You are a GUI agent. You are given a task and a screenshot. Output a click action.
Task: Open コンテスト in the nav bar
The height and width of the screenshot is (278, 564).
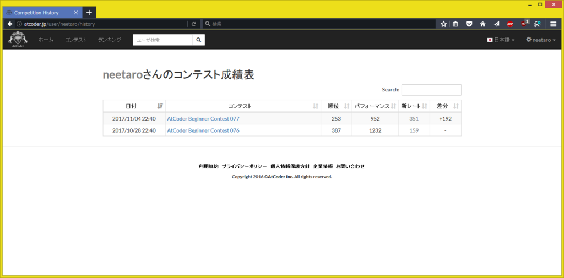pos(76,40)
